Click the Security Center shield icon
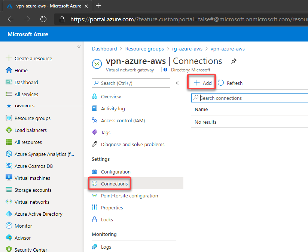 coord(9,249)
